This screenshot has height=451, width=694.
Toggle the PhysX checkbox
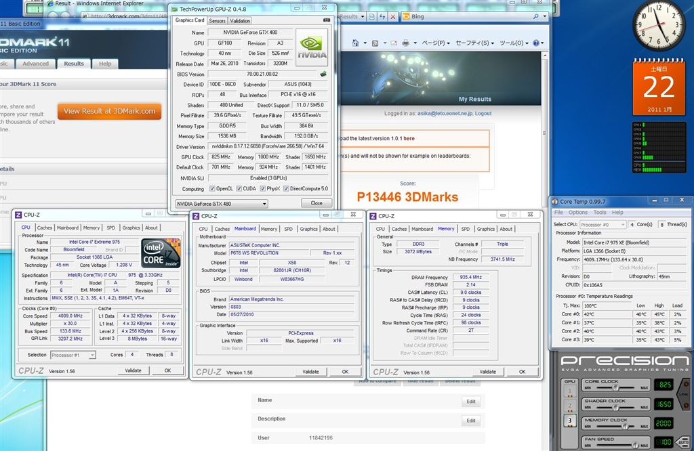262,189
